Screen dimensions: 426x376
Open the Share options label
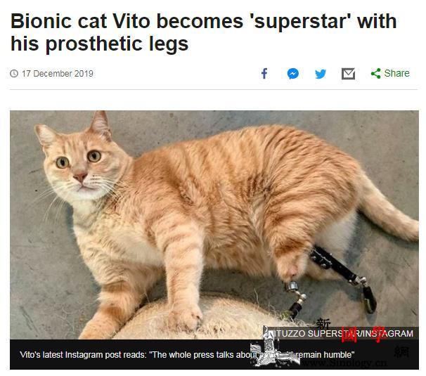pyautogui.click(x=396, y=73)
